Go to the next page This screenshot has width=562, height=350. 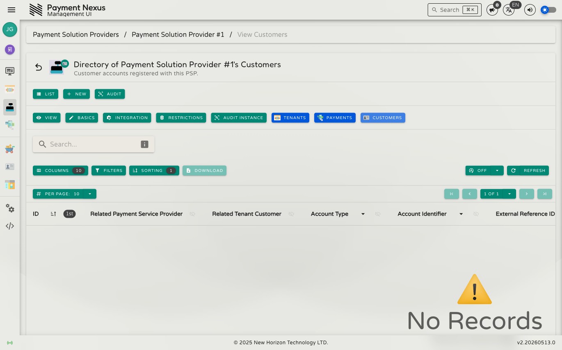527,194
